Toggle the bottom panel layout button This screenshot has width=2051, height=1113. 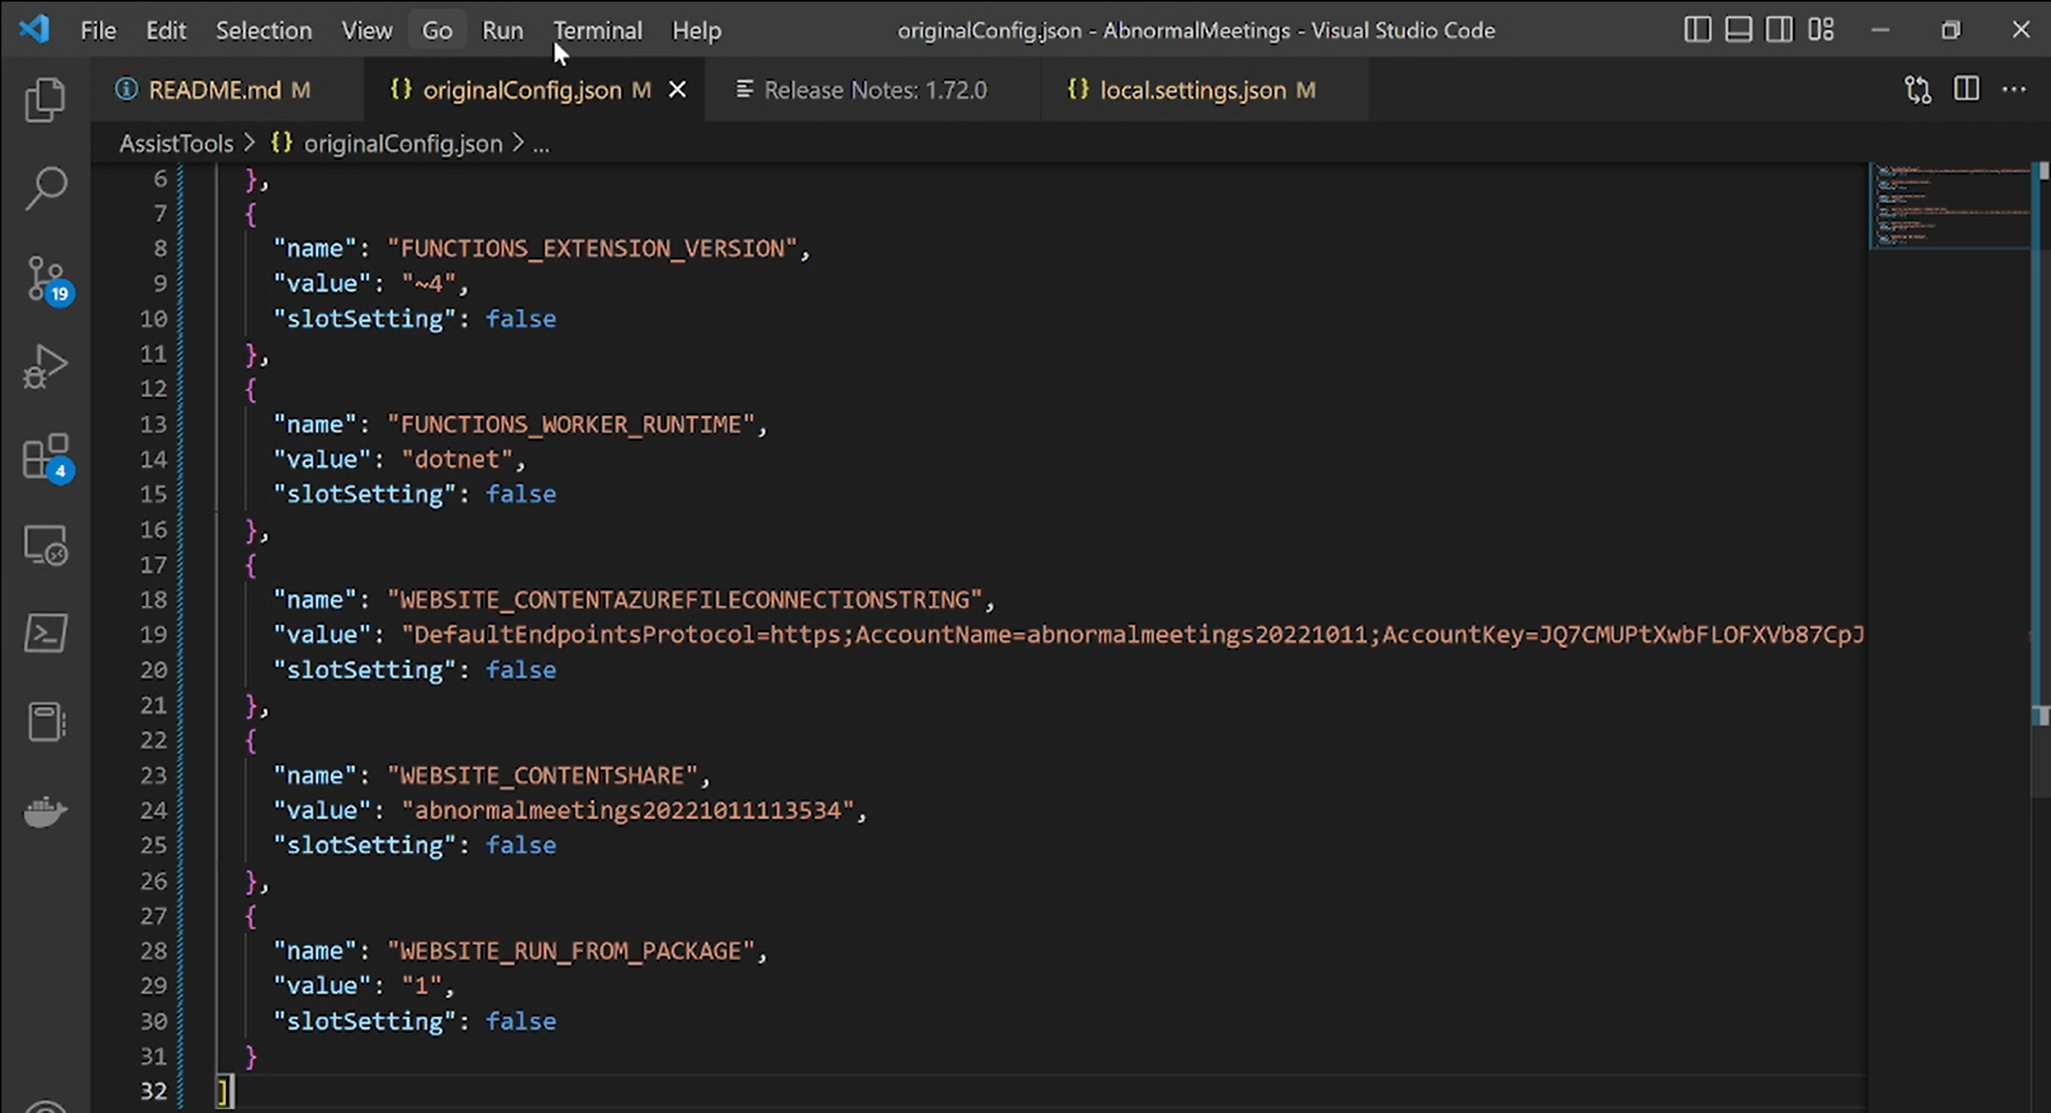coord(1738,30)
